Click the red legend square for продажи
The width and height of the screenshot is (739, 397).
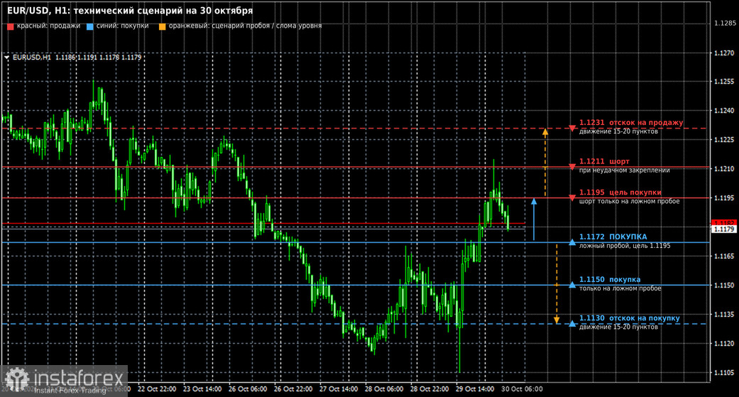click(11, 26)
